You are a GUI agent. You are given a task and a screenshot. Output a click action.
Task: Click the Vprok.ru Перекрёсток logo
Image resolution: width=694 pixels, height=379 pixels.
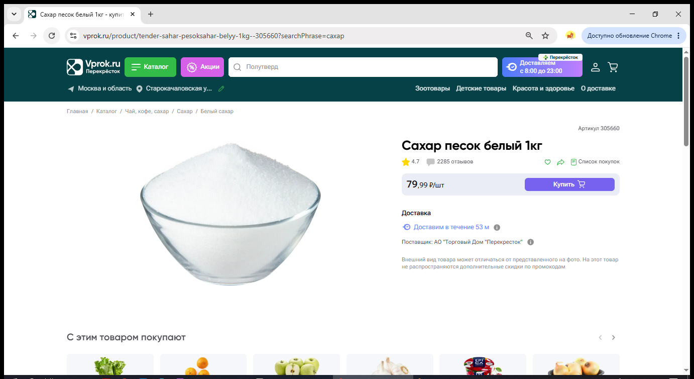(93, 67)
